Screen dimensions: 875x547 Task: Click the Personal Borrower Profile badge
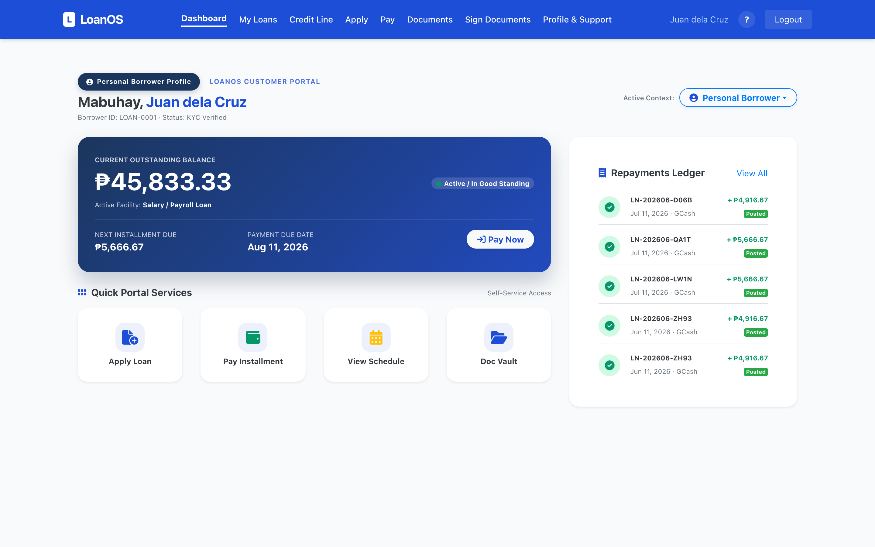139,82
